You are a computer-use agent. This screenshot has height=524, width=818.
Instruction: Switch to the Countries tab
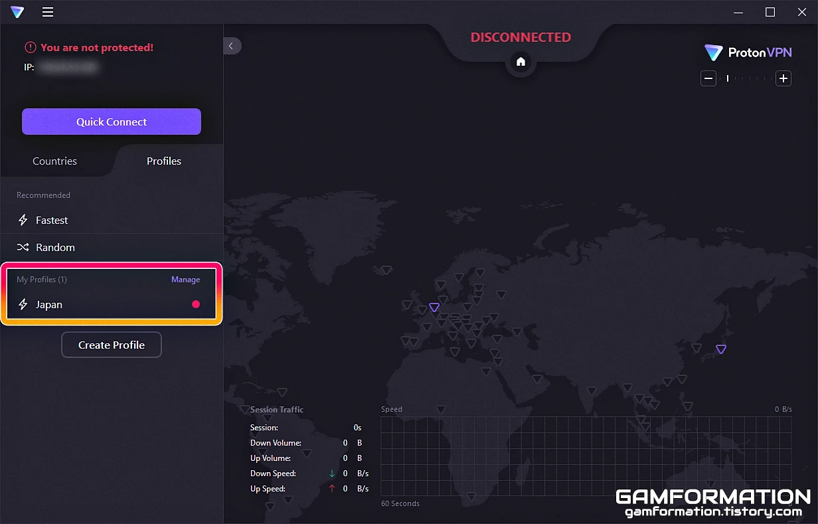pos(54,161)
